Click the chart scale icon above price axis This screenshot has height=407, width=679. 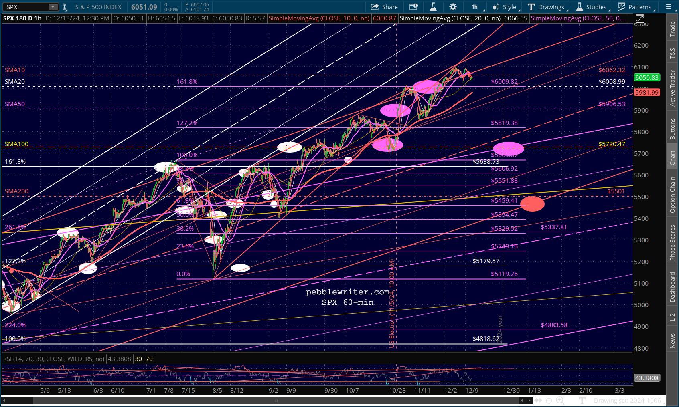(640, 18)
